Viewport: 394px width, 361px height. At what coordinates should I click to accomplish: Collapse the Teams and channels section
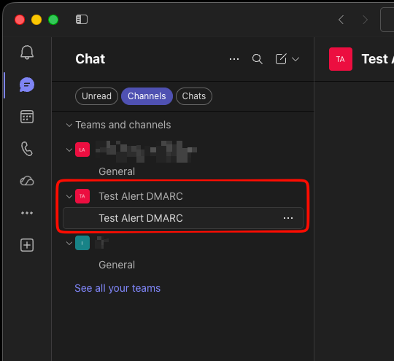click(x=69, y=125)
